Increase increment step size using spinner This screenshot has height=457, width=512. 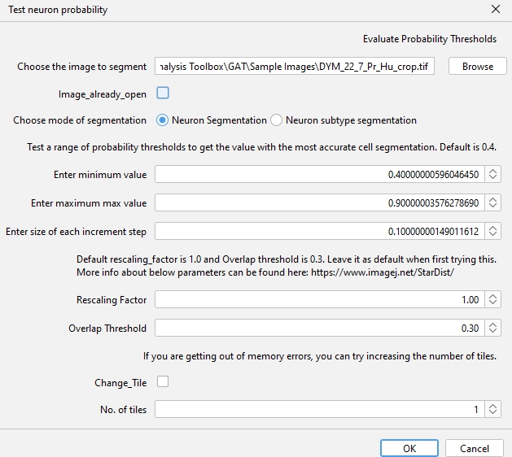[494, 228]
